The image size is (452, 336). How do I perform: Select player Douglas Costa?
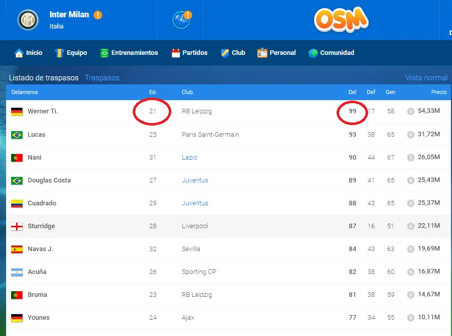tap(49, 180)
